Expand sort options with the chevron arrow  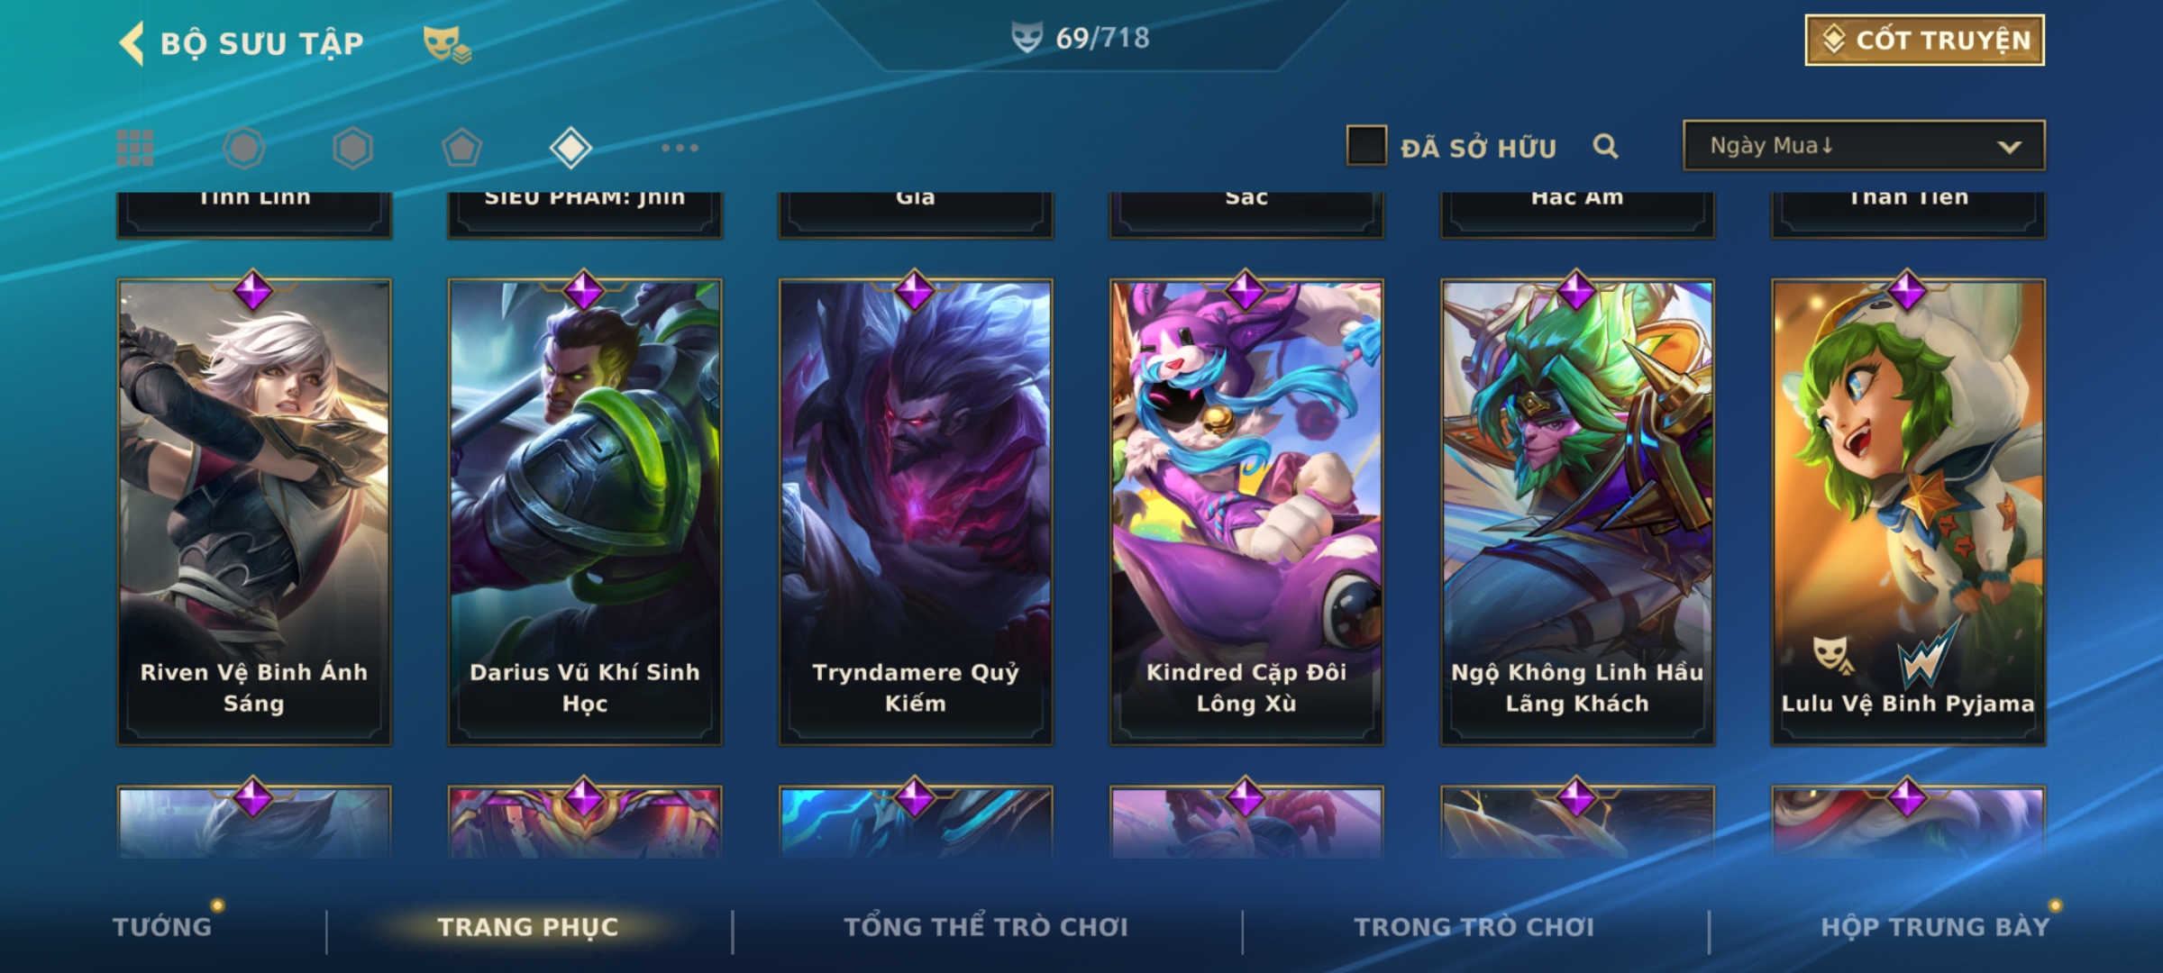click(2009, 147)
